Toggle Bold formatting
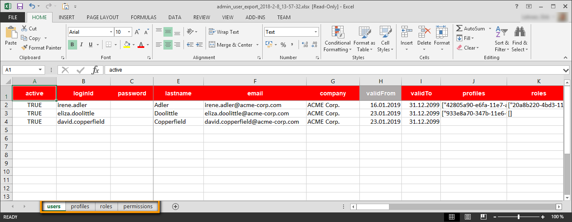 73,45
